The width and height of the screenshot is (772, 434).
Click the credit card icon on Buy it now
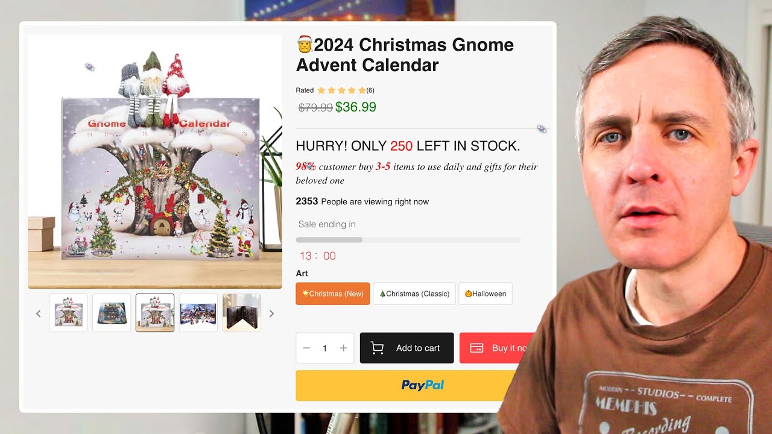click(476, 348)
